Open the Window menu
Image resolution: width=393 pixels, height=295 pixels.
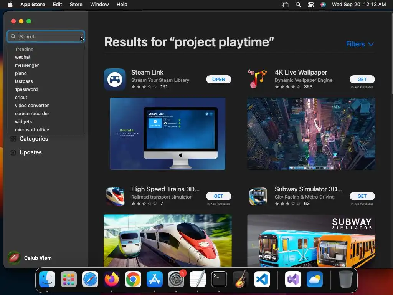click(x=99, y=5)
